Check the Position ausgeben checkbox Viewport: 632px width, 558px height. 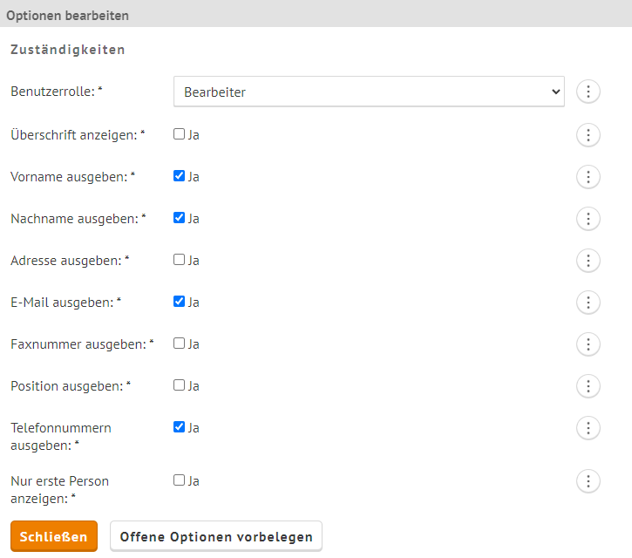pyautogui.click(x=179, y=385)
